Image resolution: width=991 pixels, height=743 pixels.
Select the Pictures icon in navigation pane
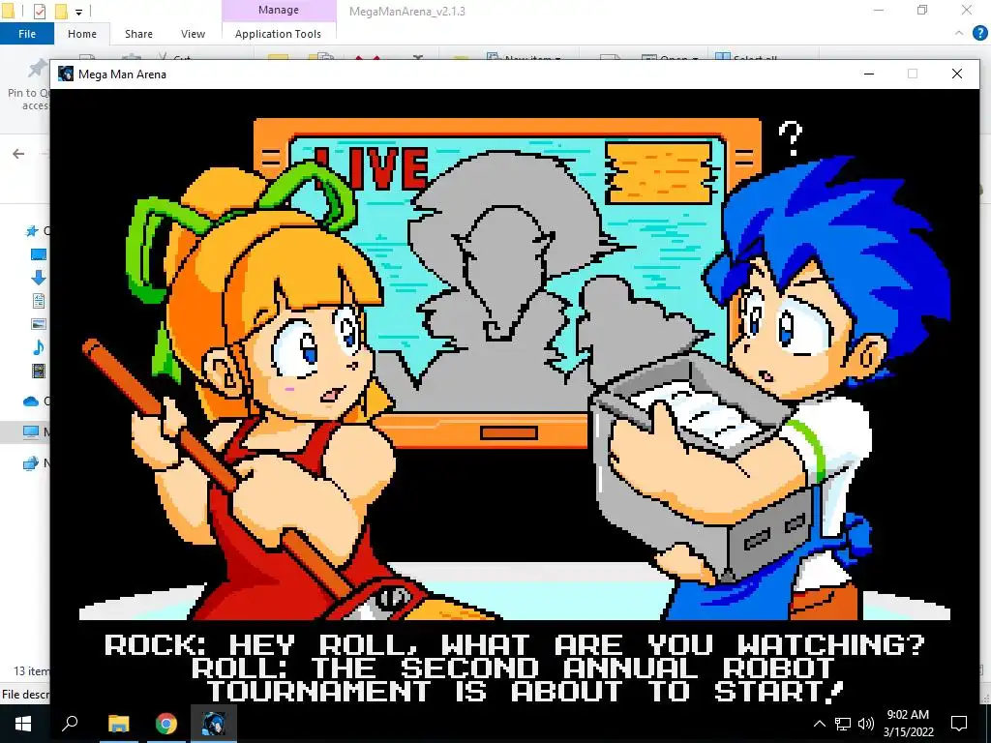pyautogui.click(x=39, y=324)
